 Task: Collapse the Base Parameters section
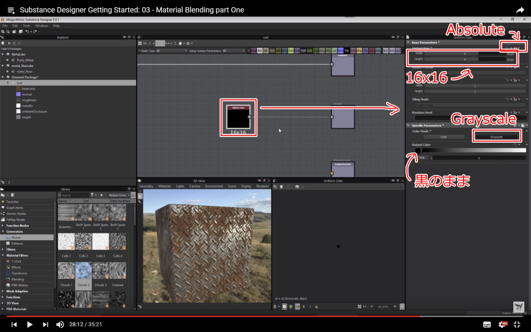click(408, 43)
